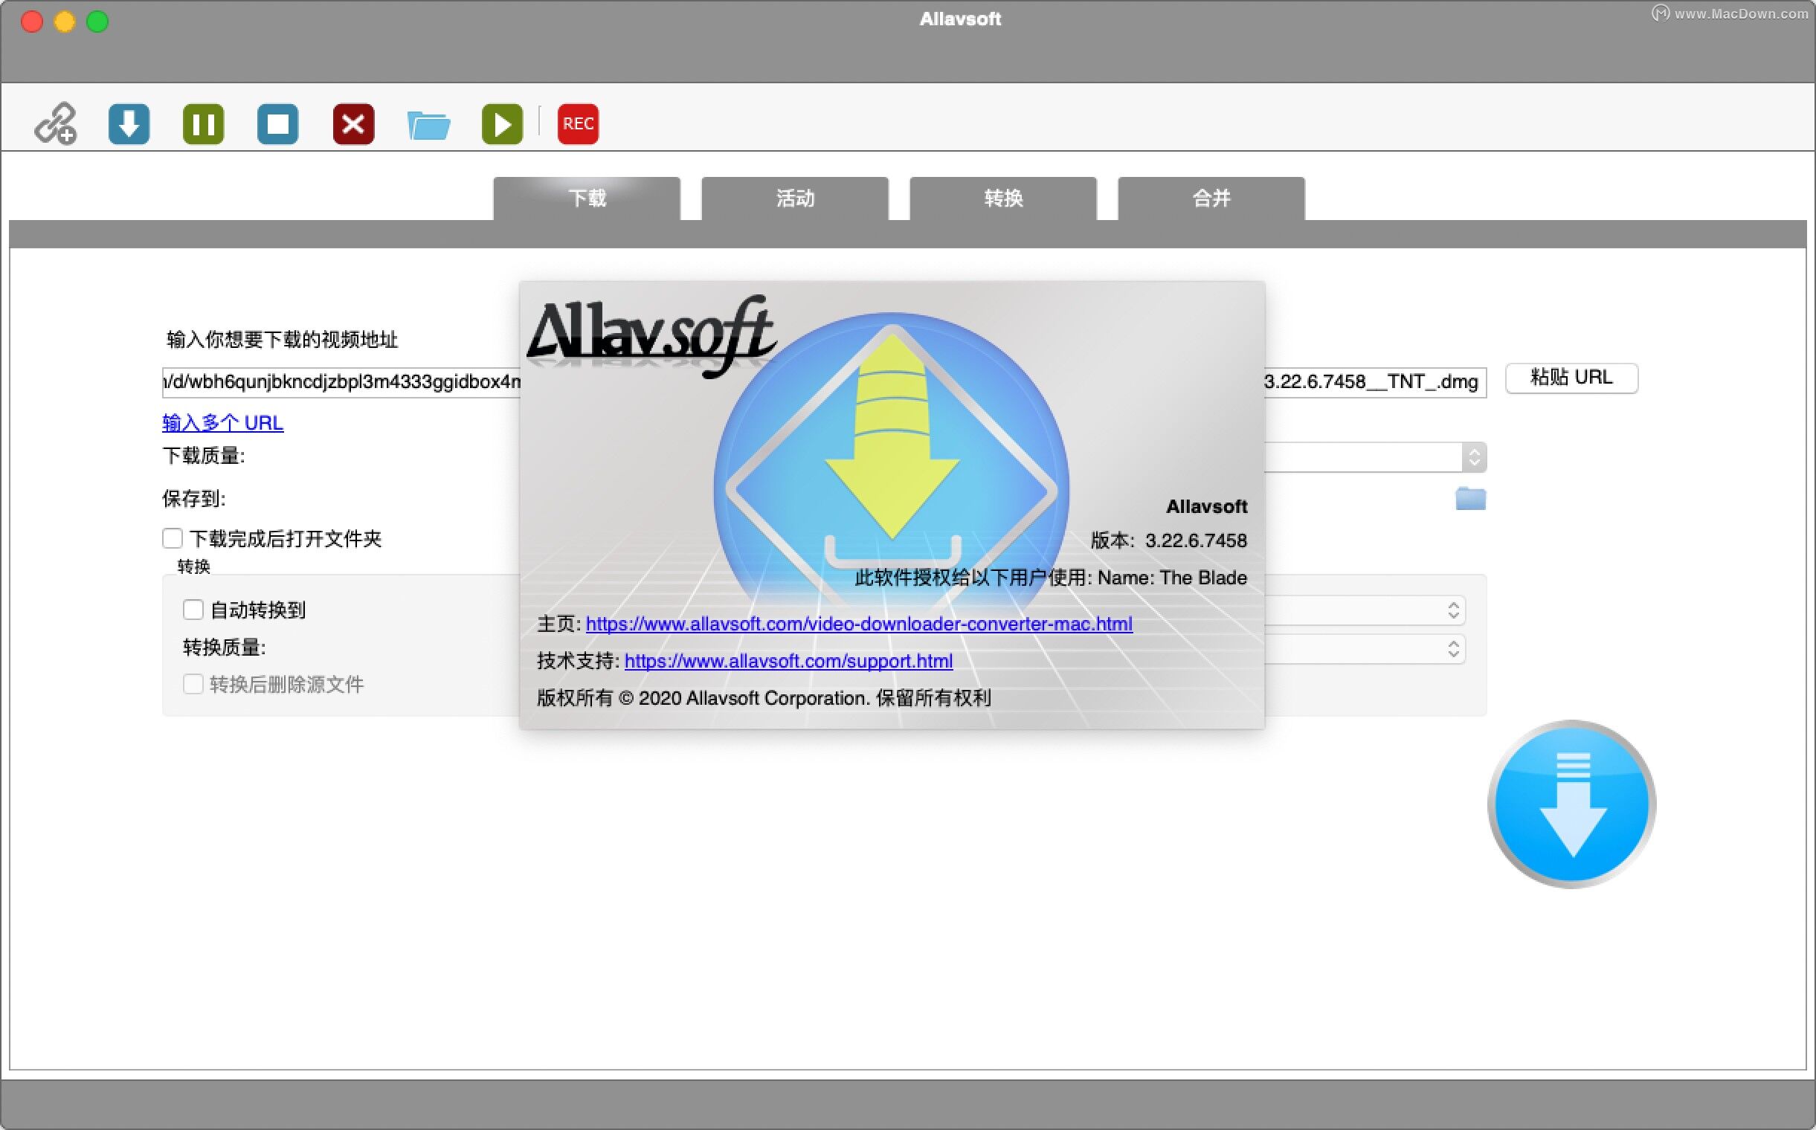The height and width of the screenshot is (1130, 1816).
Task: Play the downloaded video with the green play icon
Action: [502, 123]
